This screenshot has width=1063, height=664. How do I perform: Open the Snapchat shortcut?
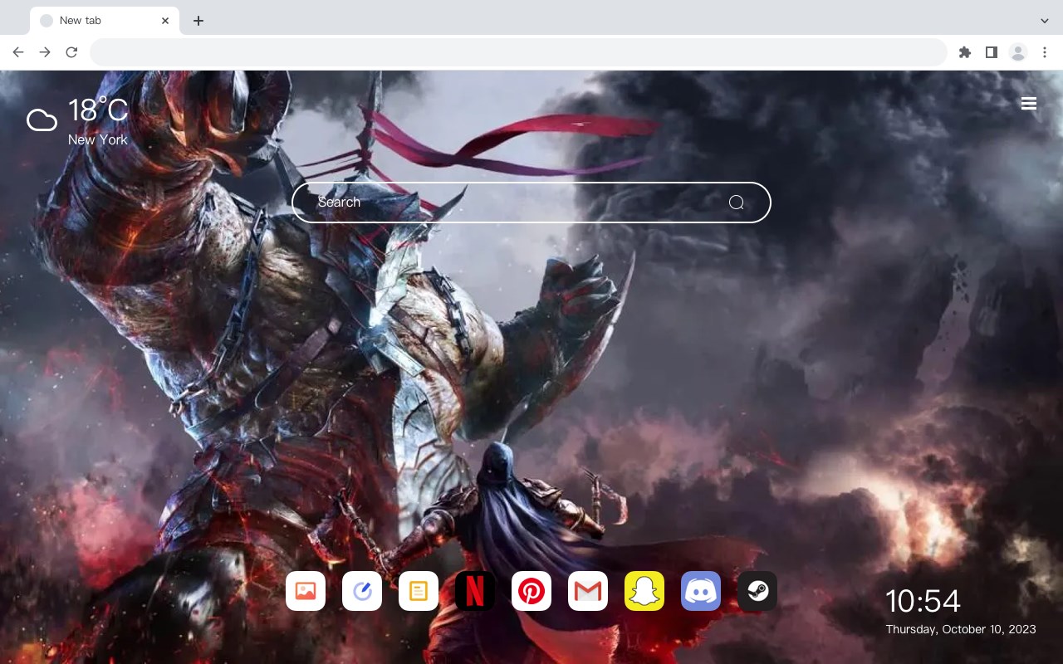644,591
